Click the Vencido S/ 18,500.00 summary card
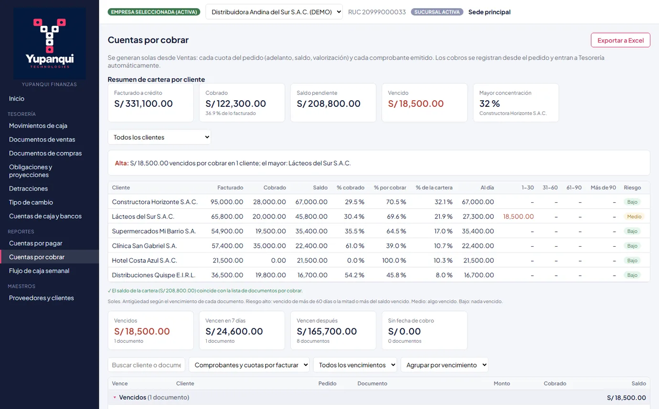The image size is (659, 409). click(x=425, y=103)
